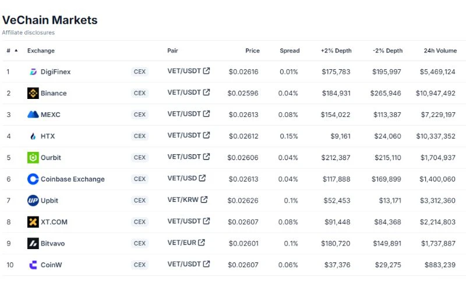466x291 pixels.
Task: Open external link icon for Binance VET/USDT
Action: [x=206, y=92]
